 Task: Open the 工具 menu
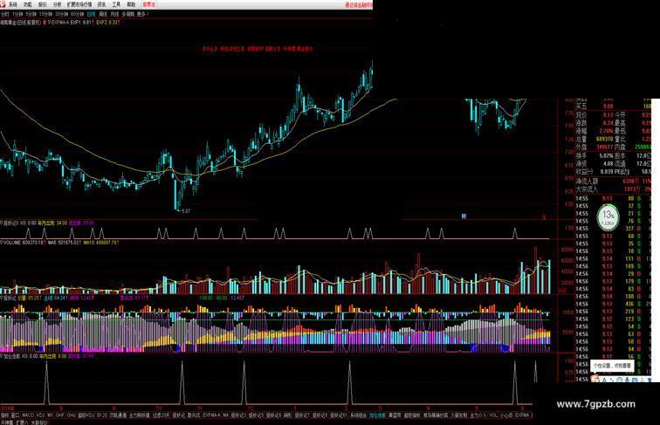116,4
